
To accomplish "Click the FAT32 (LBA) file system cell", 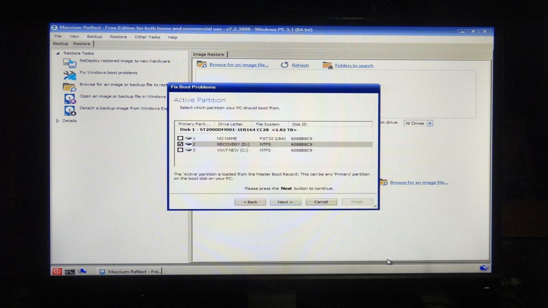I will point(272,139).
